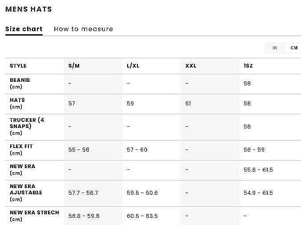
Task: Click the 60.6 - 63.5 size cell
Action: pyautogui.click(x=142, y=216)
